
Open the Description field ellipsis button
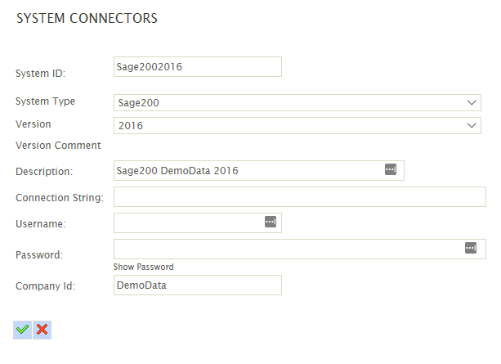pos(391,169)
